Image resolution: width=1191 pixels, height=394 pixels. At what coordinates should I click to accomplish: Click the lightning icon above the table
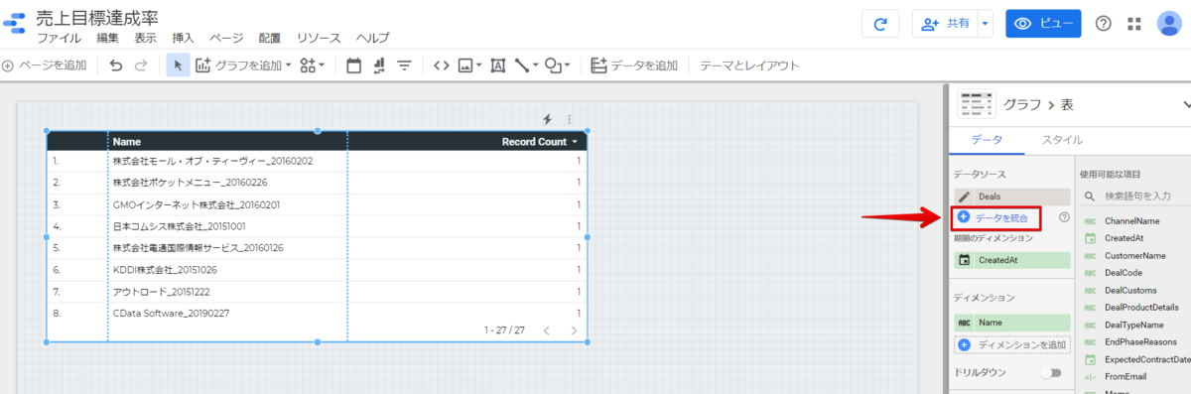click(547, 119)
